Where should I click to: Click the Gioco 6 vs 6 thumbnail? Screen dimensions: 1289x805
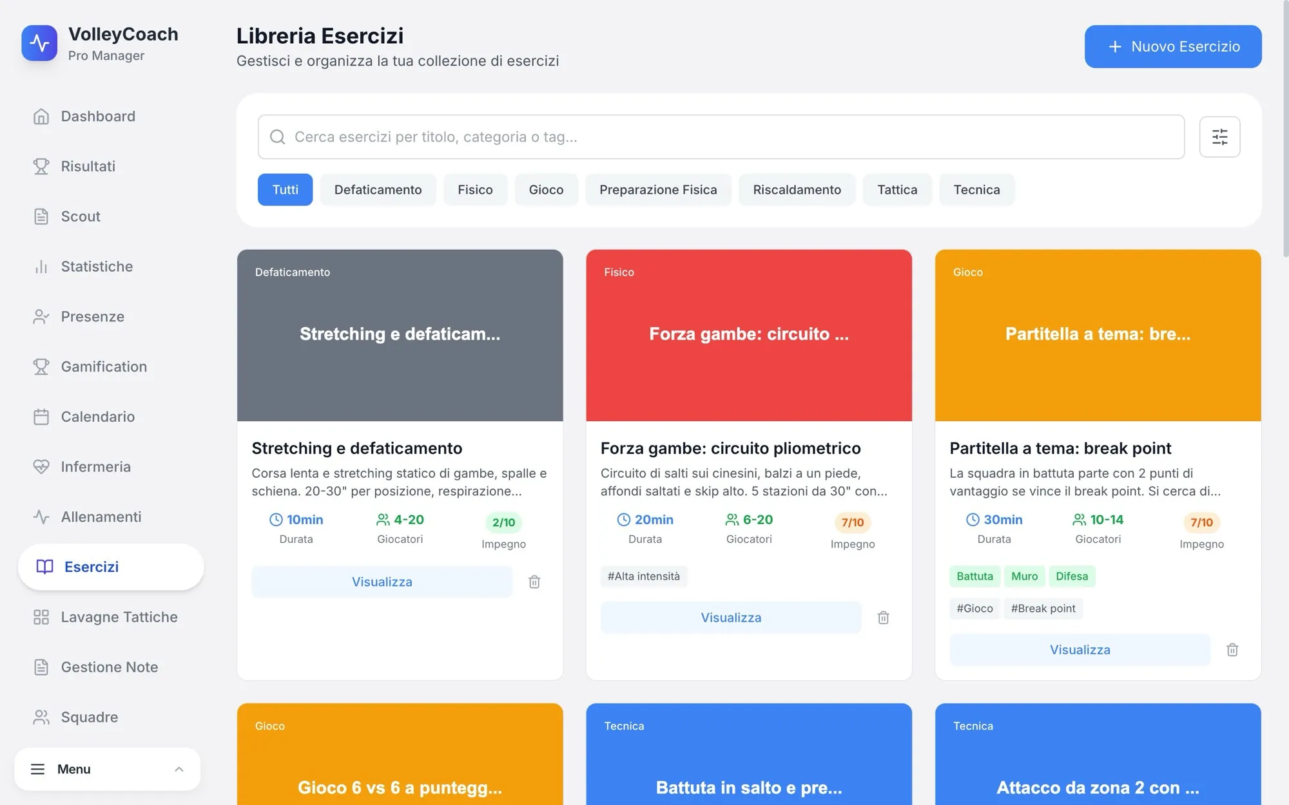tap(400, 754)
